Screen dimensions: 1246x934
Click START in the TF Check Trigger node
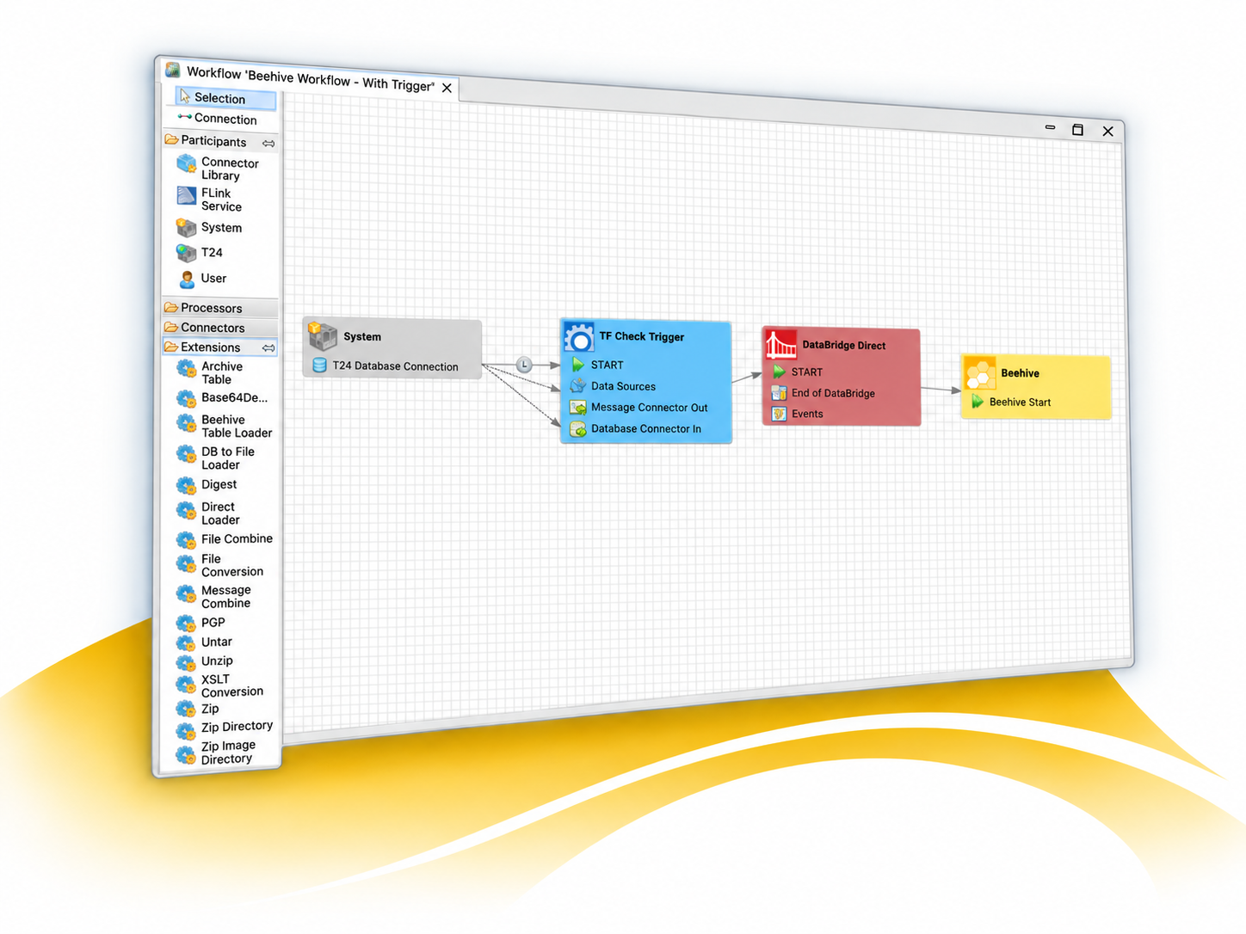point(597,365)
